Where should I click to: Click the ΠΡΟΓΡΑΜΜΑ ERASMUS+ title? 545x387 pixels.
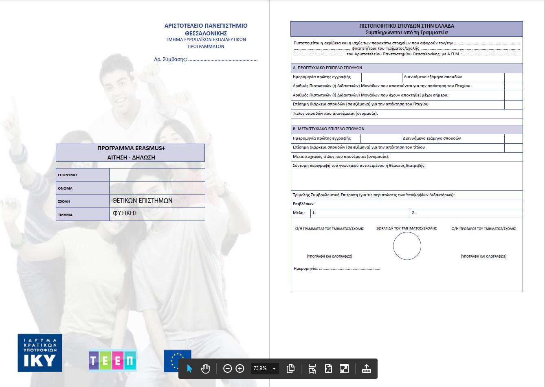click(131, 148)
